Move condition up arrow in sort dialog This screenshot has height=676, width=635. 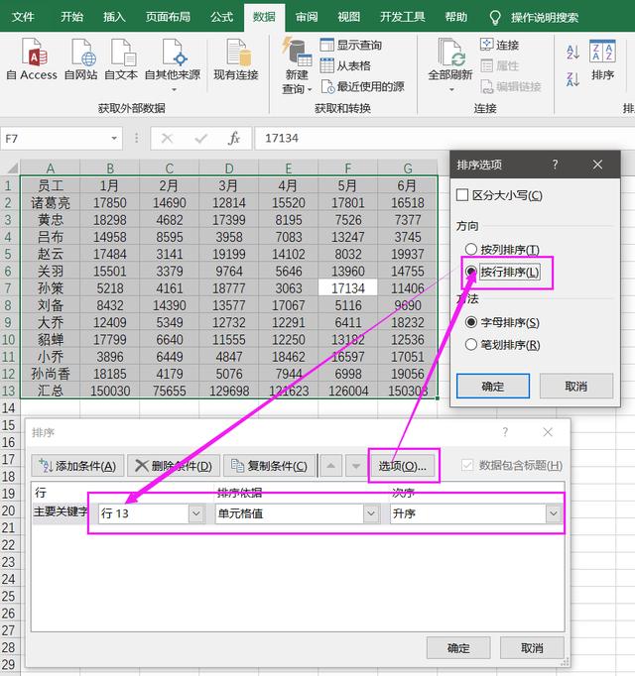pos(331,466)
